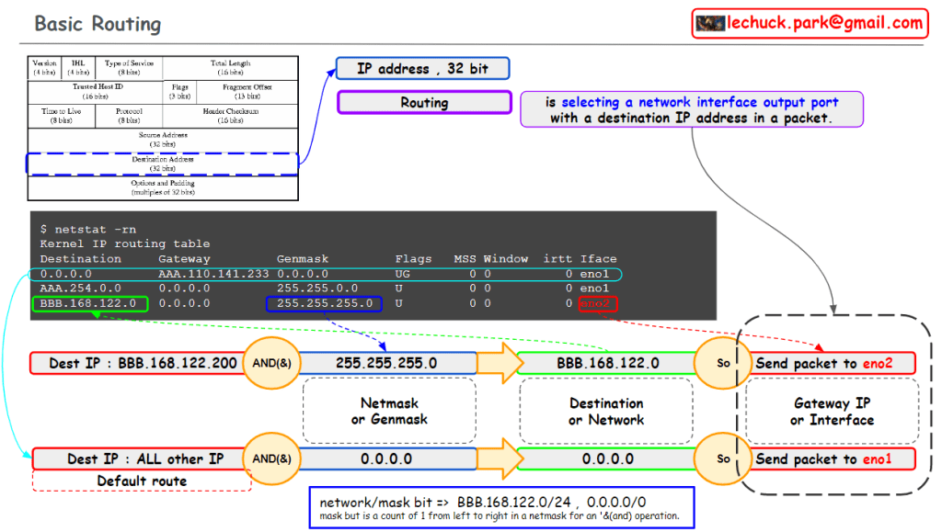Click the Netmask or Genmask dashed box

(x=388, y=412)
